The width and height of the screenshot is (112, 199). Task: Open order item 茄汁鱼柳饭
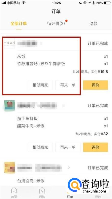click(x=27, y=119)
